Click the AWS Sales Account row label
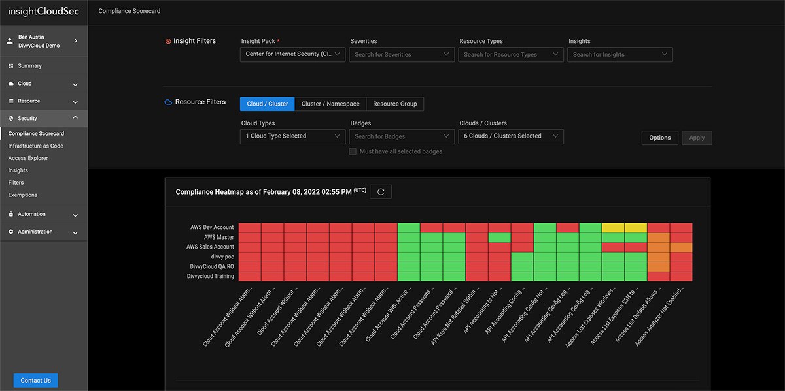 (210, 247)
